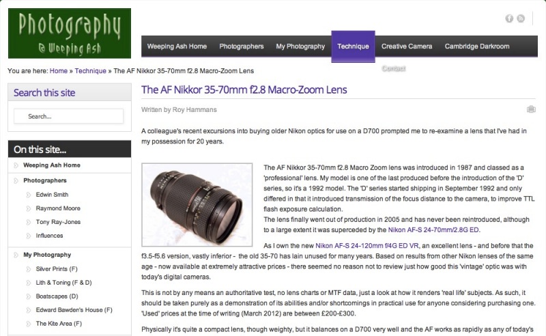Click bullet icon beside Tony Ray-Jones
This screenshot has width=546, height=336.
tap(29, 222)
